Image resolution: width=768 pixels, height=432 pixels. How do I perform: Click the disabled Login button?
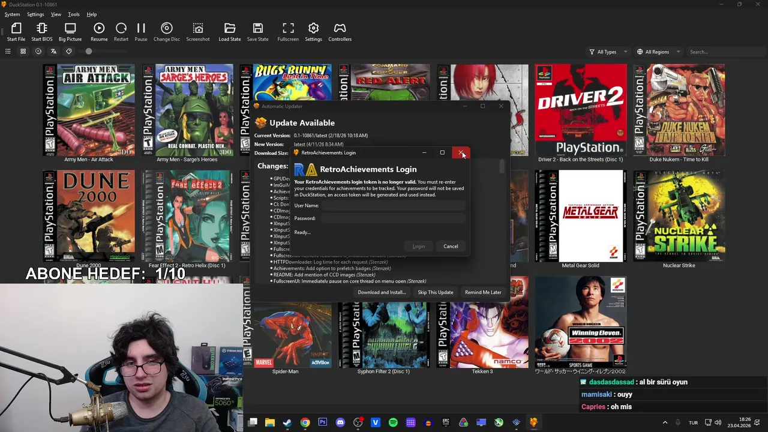pyautogui.click(x=419, y=246)
